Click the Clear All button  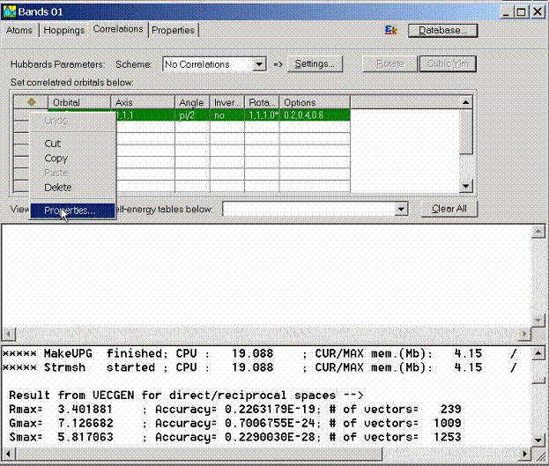coord(449,209)
